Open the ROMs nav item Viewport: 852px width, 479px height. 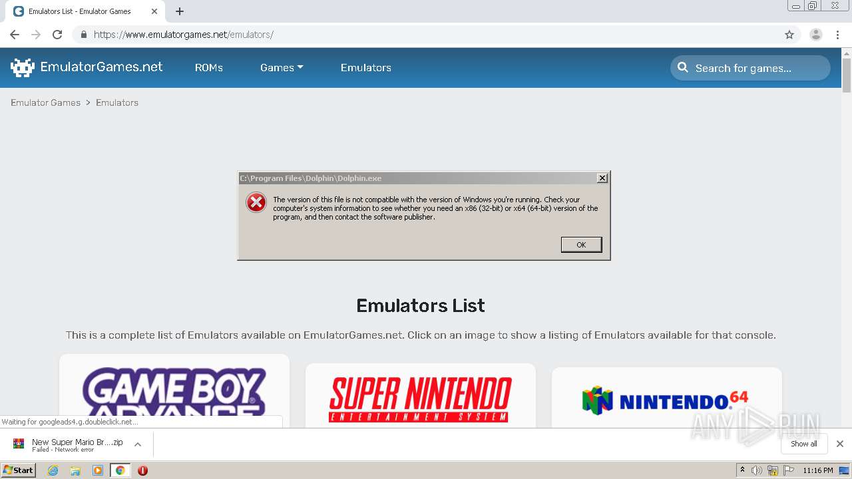point(208,67)
